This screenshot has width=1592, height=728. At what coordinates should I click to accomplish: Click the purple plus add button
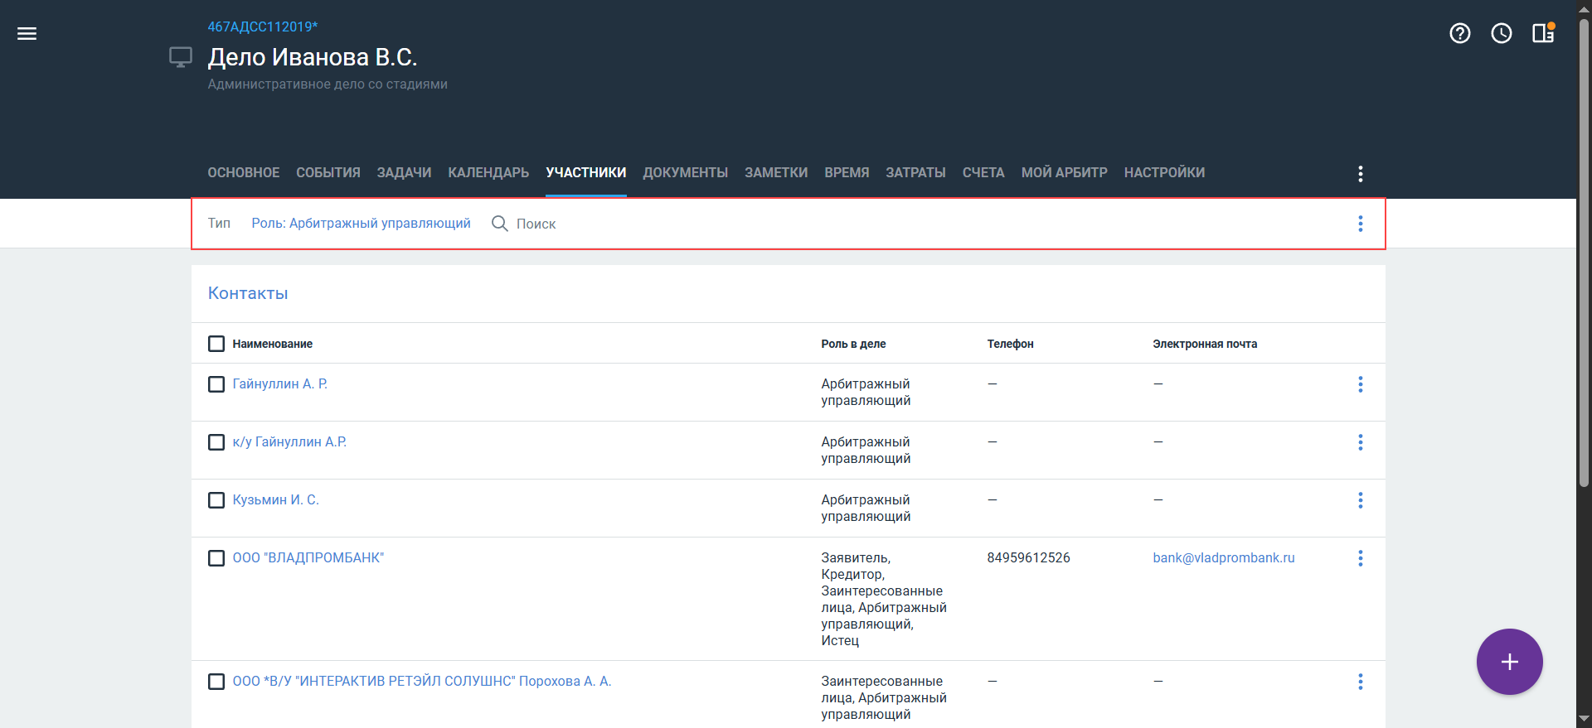pyautogui.click(x=1509, y=662)
